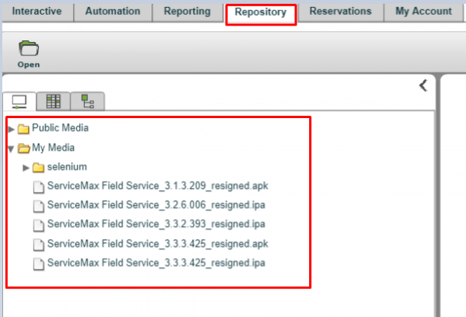Viewport: 466px width, 317px height.
Task: Expand the selenium folder arrow
Action: coord(26,168)
